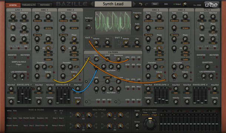Open the OSC 2 Phase gate selector
The image size is (226, 133).
tap(74, 43)
